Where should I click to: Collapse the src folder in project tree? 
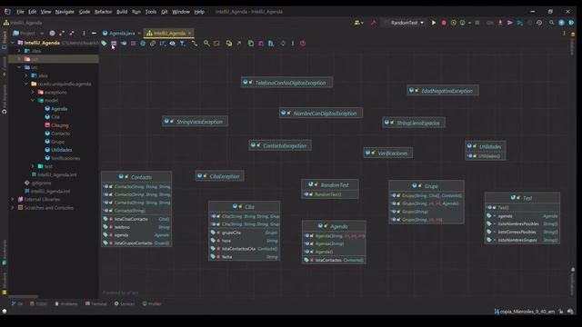click(x=19, y=67)
